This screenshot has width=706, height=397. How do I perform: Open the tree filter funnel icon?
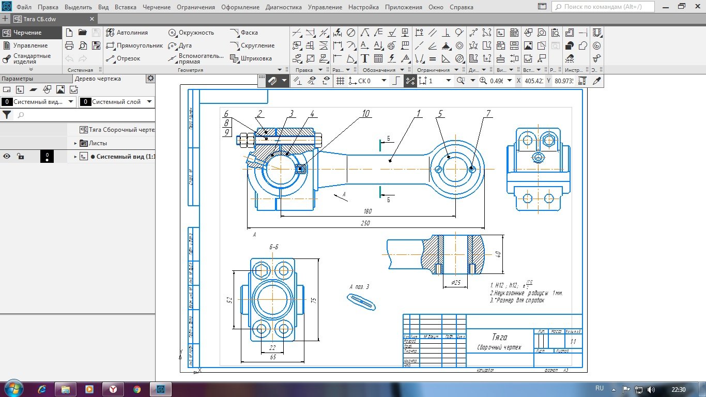(7, 115)
